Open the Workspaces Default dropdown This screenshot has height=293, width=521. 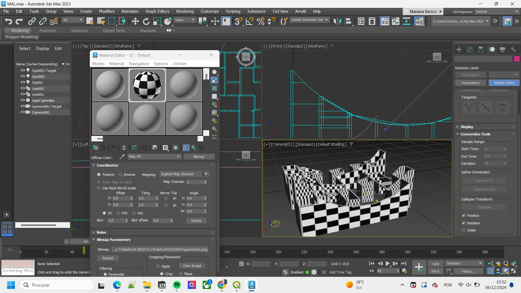pyautogui.click(x=497, y=11)
